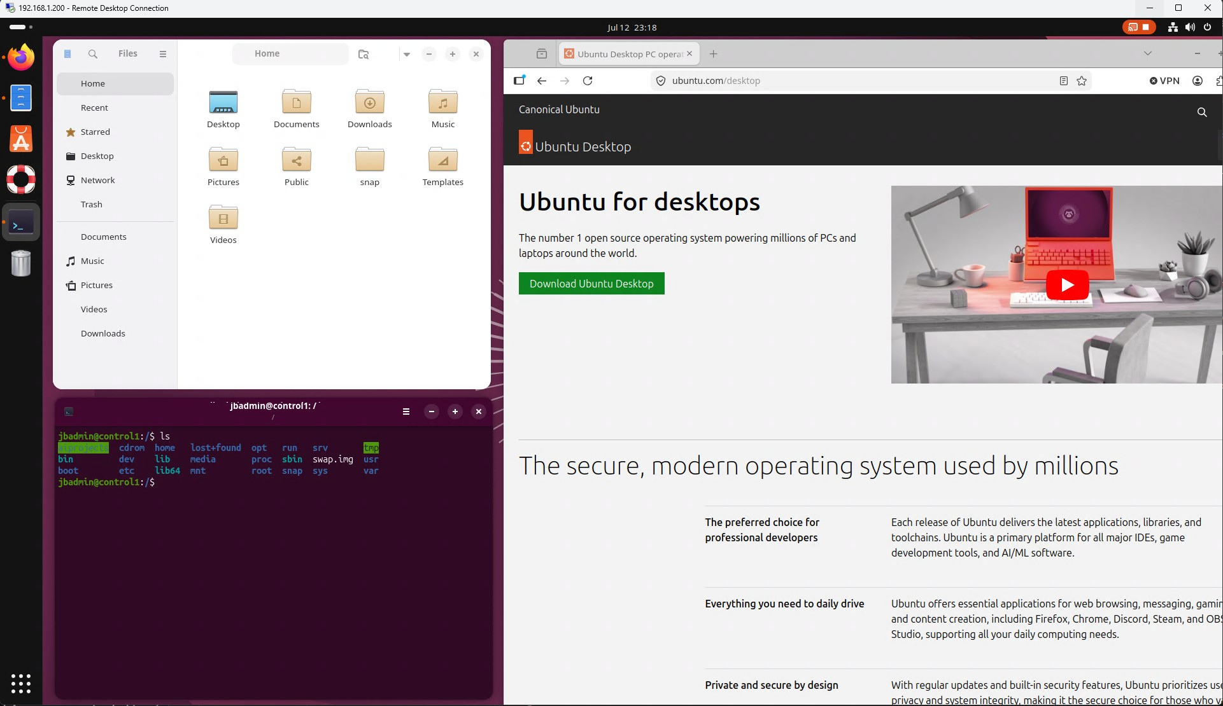This screenshot has height=706, width=1223.
Task: Open the VPN button in browser toolbar
Action: pyautogui.click(x=1164, y=81)
